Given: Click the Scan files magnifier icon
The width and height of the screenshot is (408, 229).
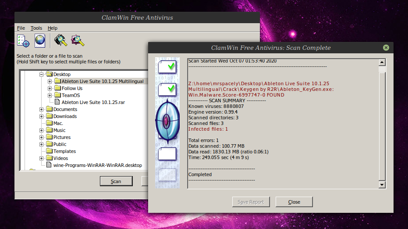Looking at the screenshot, I should [78, 41].
